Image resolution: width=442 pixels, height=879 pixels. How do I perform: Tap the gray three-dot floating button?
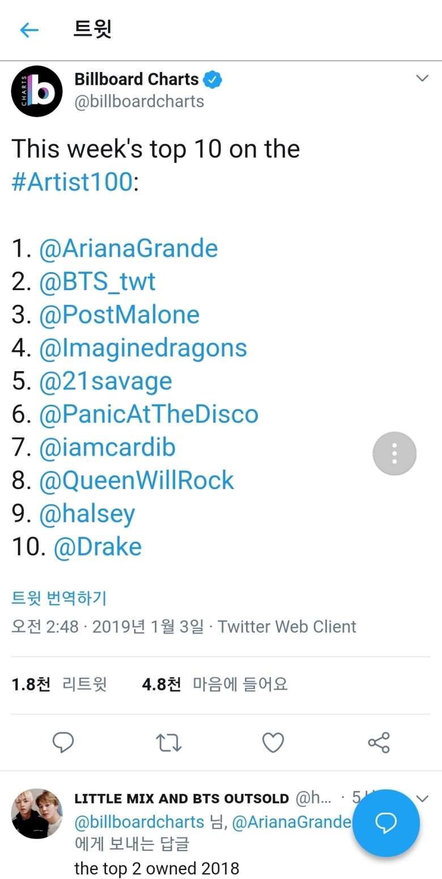394,453
